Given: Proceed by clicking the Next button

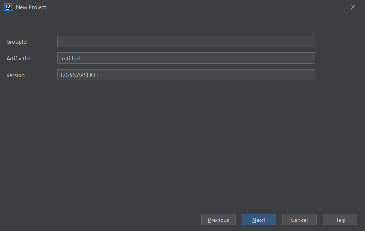Looking at the screenshot, I should point(259,220).
